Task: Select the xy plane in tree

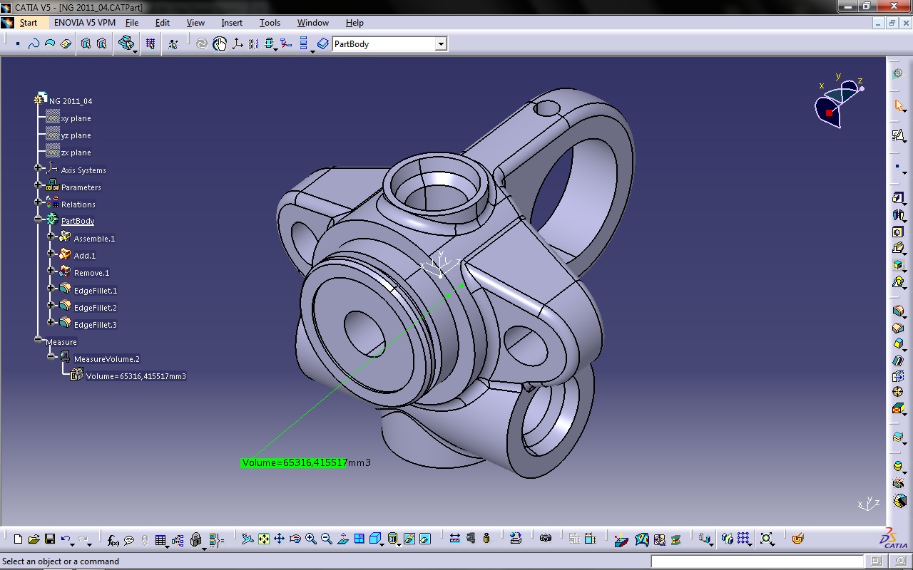Action: [x=76, y=118]
